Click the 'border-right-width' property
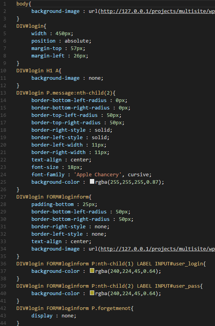This screenshot has height=326, width=215. pyautogui.click(x=58, y=152)
